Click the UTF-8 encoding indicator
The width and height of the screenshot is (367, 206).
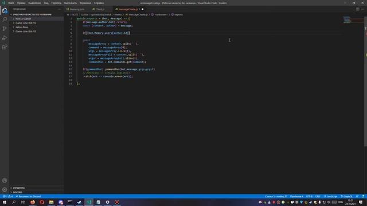[309, 196]
